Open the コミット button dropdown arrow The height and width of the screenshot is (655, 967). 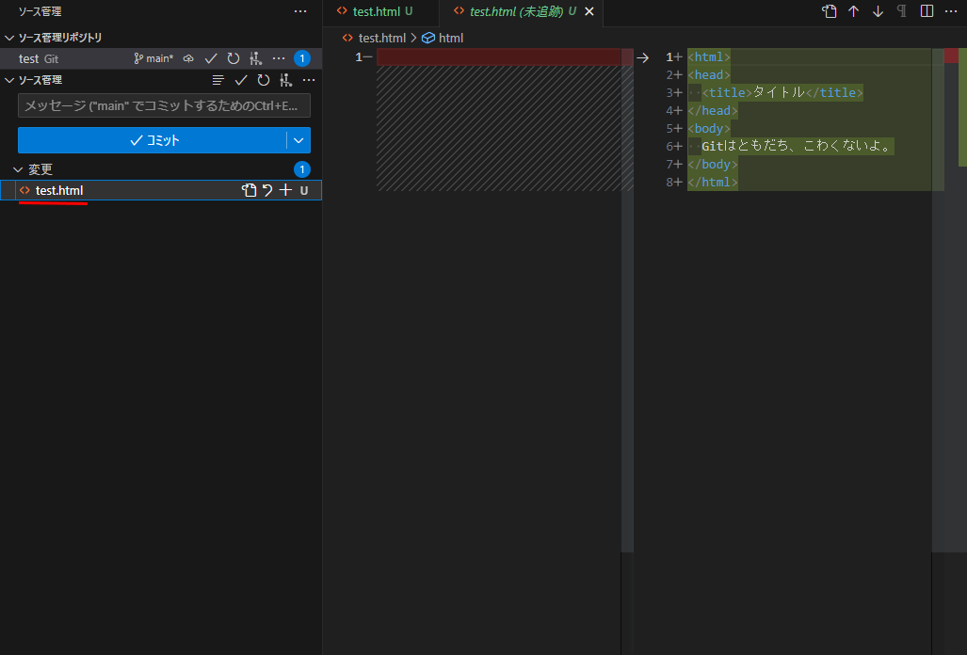(298, 140)
